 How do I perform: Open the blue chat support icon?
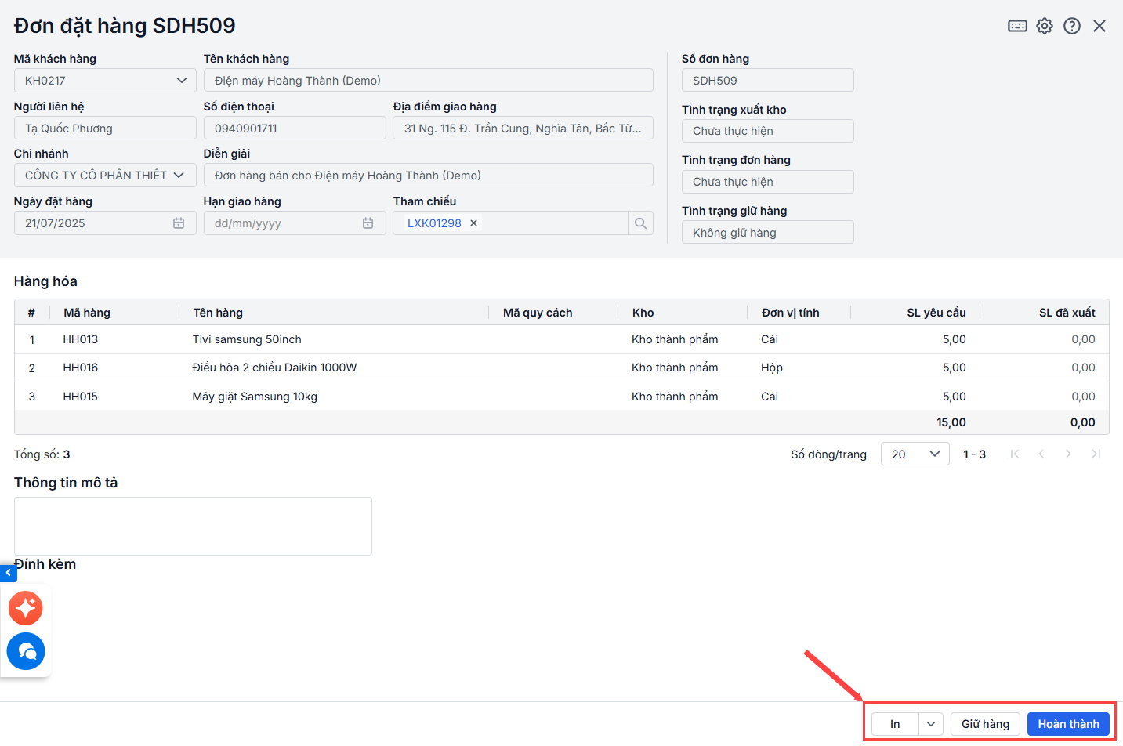pyautogui.click(x=26, y=651)
